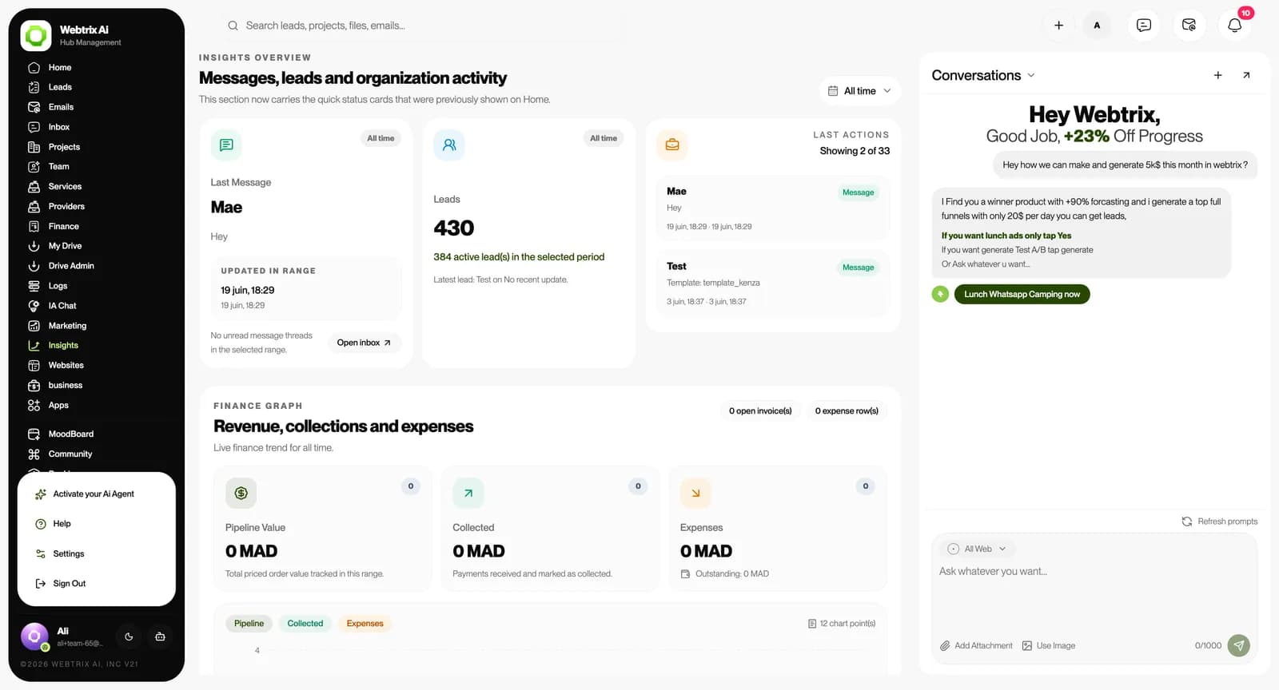Go to Leads in the sidebar
This screenshot has width=1279, height=690.
[x=60, y=87]
